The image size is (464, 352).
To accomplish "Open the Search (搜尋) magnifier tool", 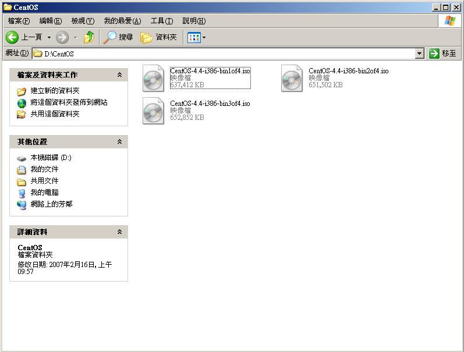I will click(x=109, y=37).
